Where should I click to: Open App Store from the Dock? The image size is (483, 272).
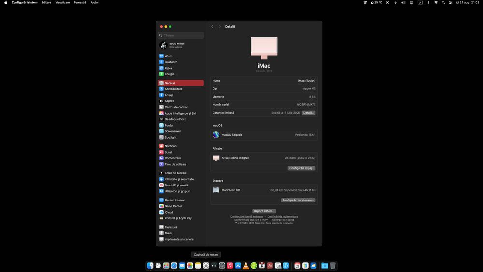[x=238, y=266]
